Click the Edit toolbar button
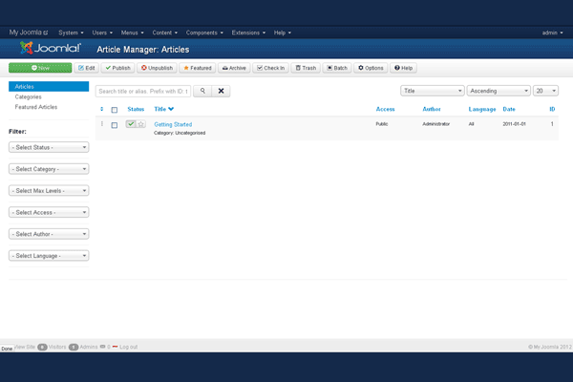 [87, 68]
